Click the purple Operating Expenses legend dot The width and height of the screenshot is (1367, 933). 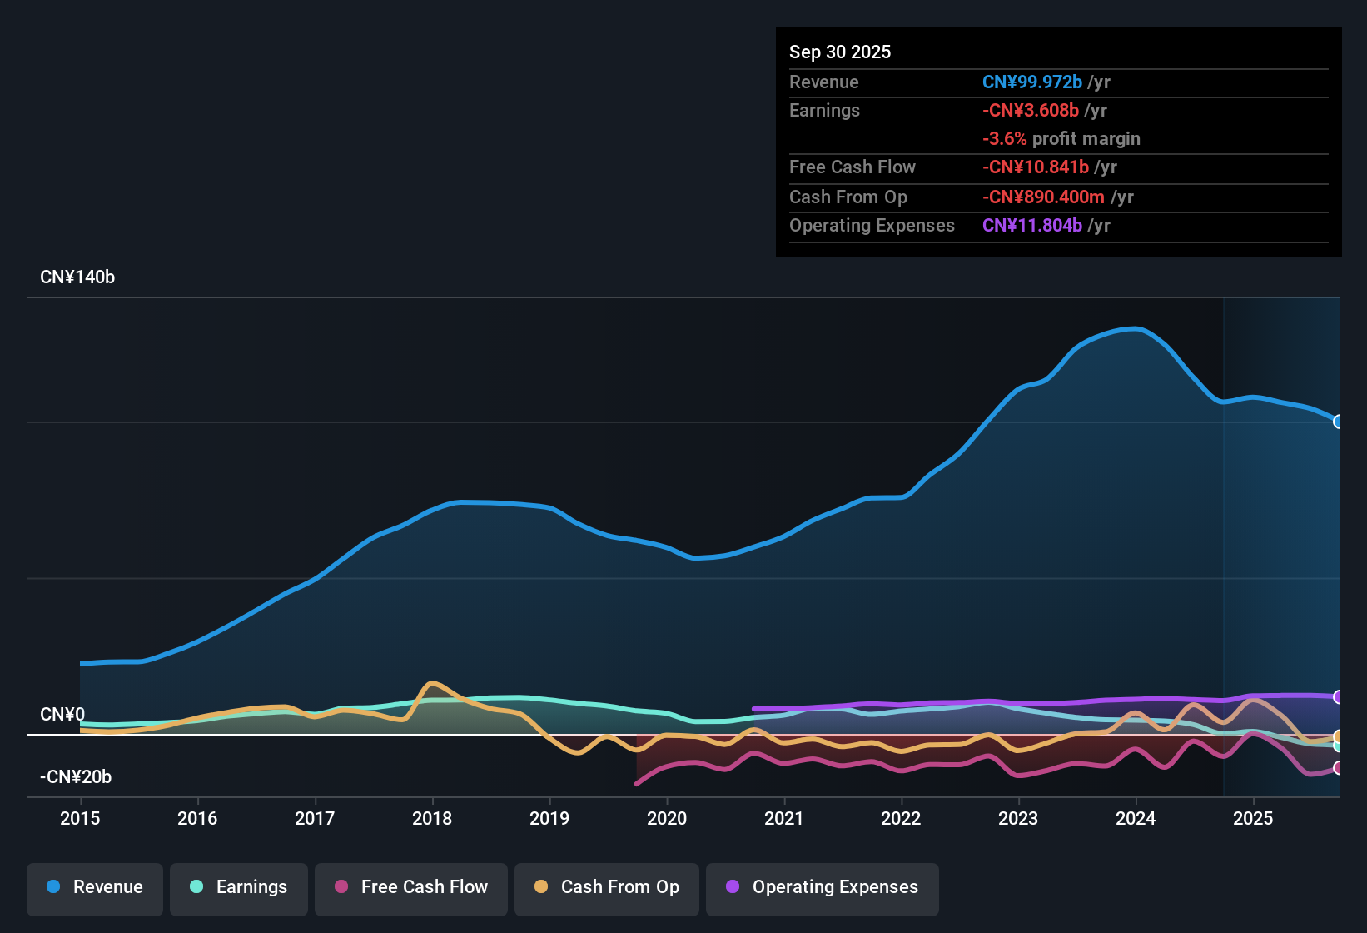click(732, 887)
